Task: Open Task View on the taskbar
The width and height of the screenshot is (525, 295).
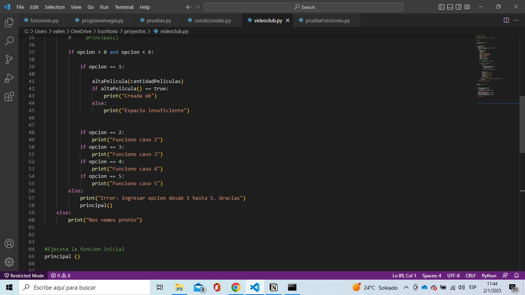Action: pos(160,287)
